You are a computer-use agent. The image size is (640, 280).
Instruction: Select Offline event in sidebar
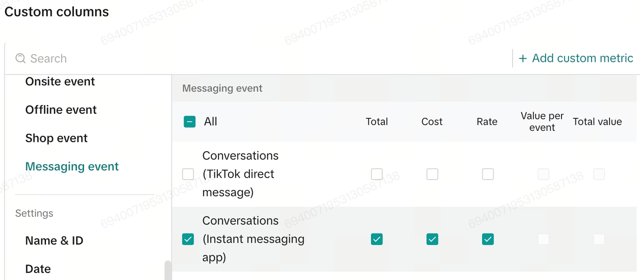pyautogui.click(x=61, y=110)
